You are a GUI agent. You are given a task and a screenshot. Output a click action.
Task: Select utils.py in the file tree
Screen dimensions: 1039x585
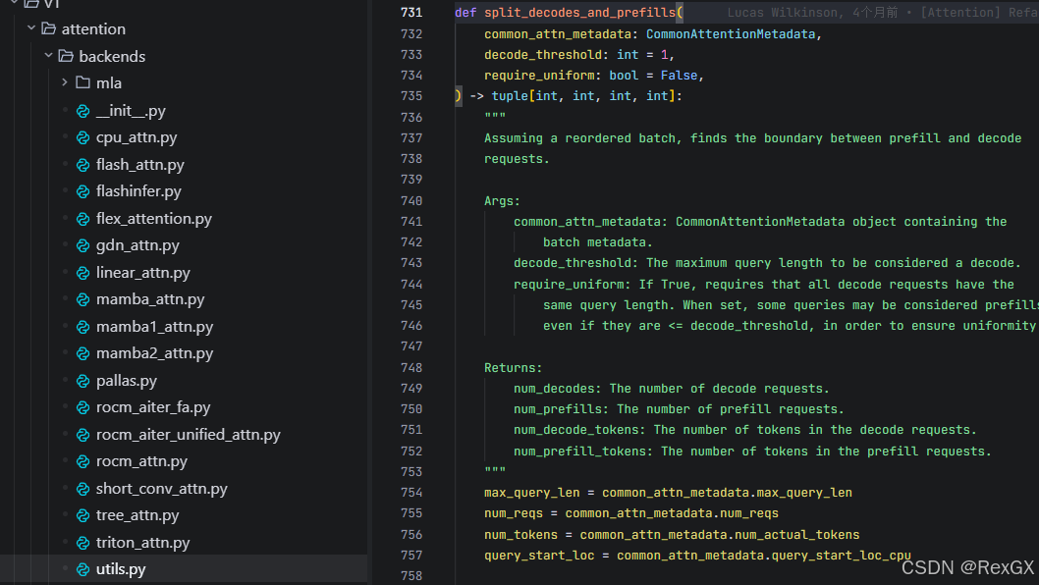coord(121,569)
